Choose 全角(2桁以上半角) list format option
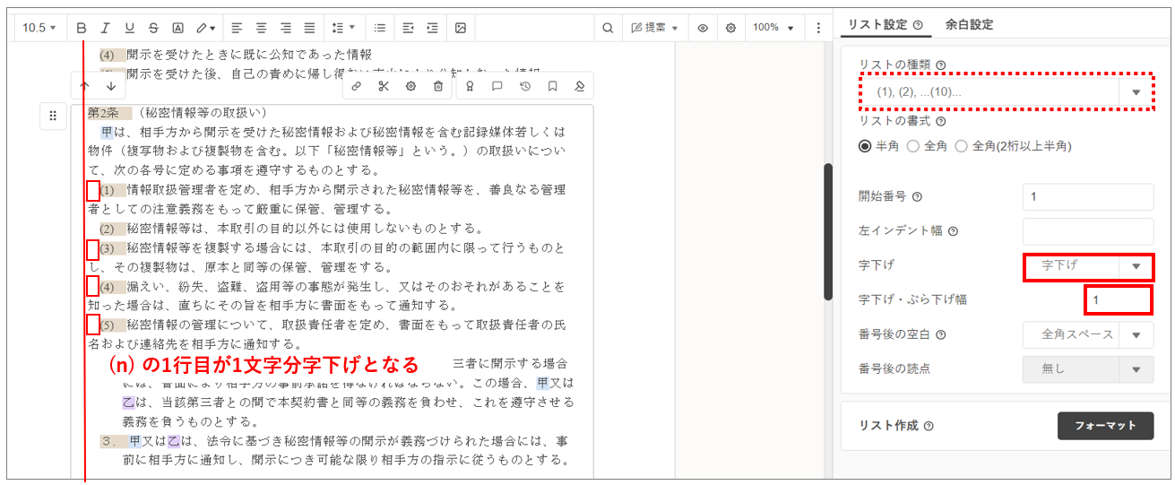The width and height of the screenshot is (1175, 485). [x=962, y=146]
